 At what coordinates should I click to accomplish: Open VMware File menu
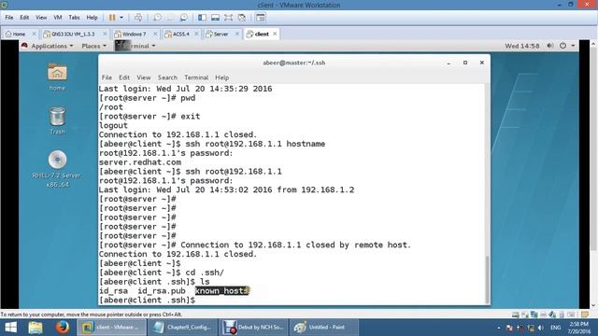(9, 18)
